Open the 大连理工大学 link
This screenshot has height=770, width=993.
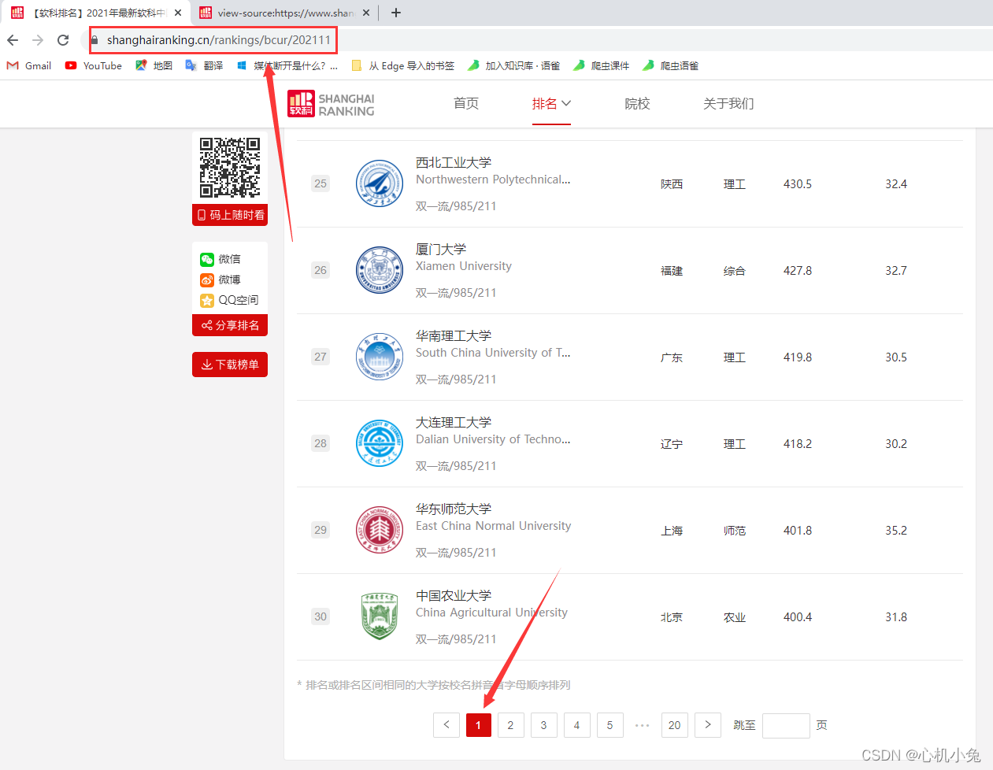click(x=454, y=422)
